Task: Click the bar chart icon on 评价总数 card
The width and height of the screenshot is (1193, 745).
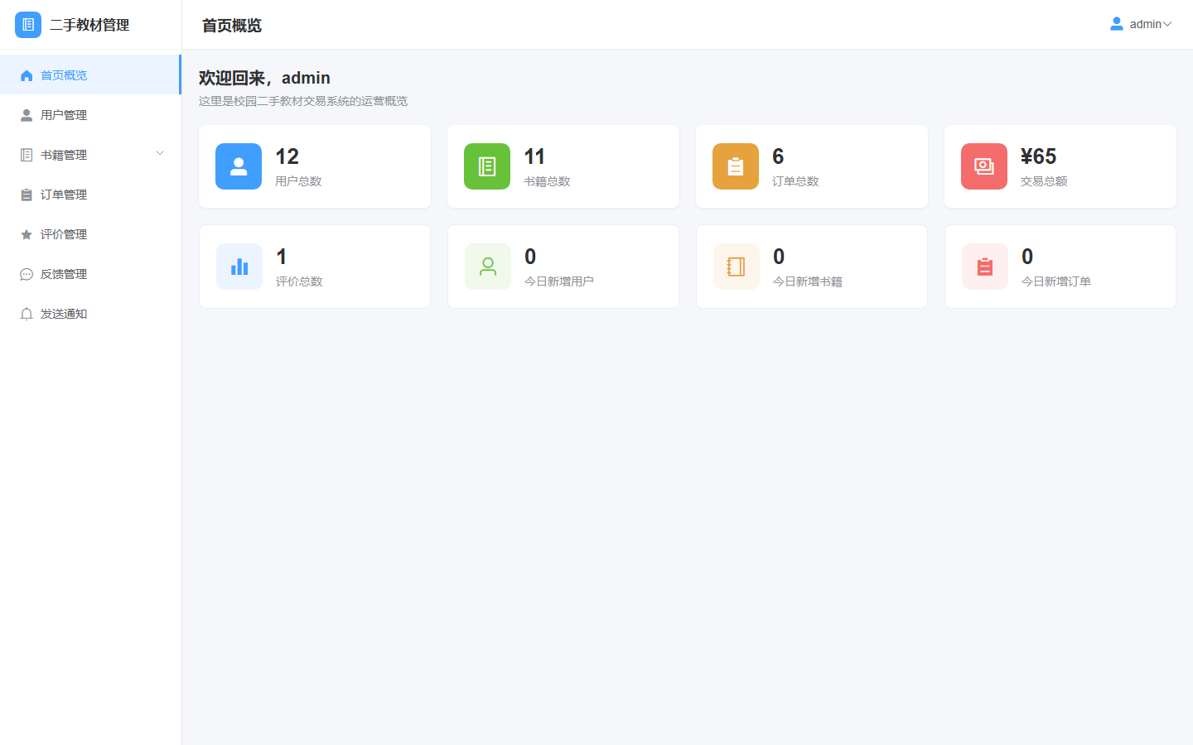Action: tap(239, 267)
